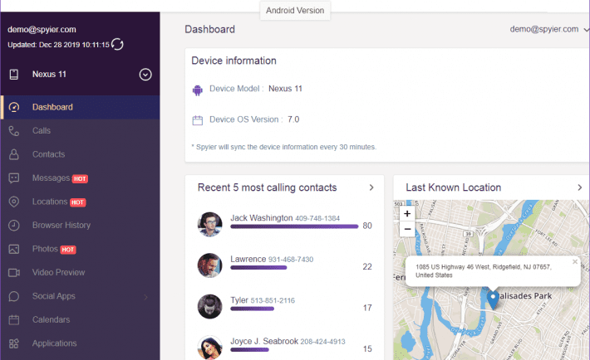Click the Recent 5 most calling contacts heading

pyautogui.click(x=267, y=187)
